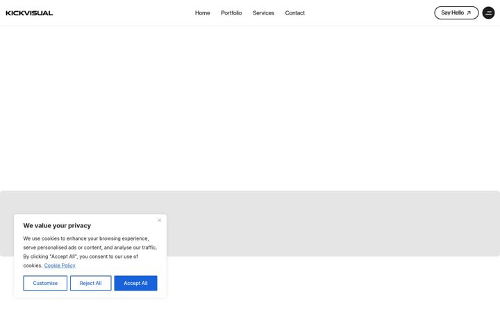Screen dimensions: 500x312
Task: Open the Portfolio menu item
Action: click(x=231, y=13)
